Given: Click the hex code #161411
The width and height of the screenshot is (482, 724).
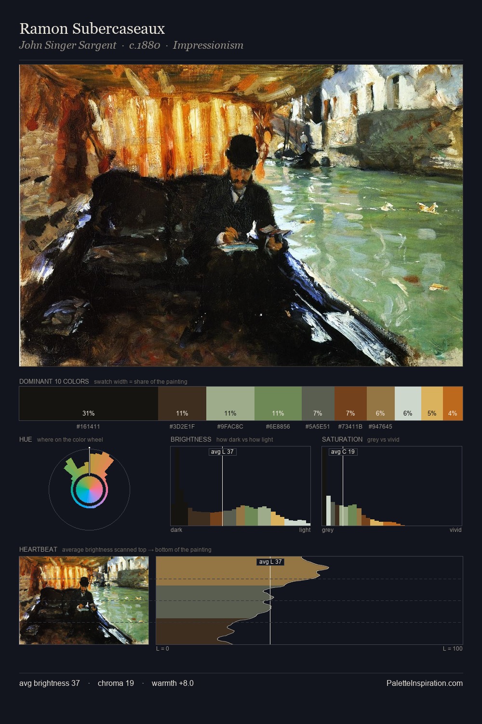Looking at the screenshot, I should (x=88, y=427).
